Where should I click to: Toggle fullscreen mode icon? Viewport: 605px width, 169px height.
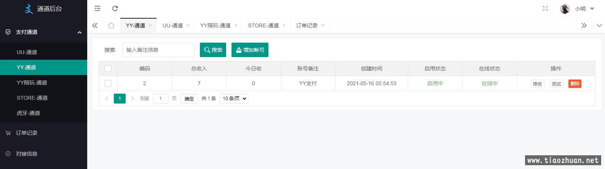click(545, 8)
